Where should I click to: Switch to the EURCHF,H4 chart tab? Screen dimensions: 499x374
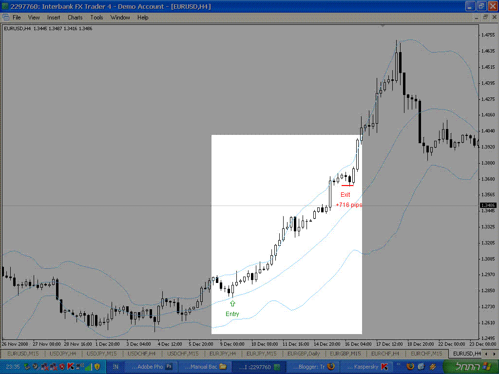pyautogui.click(x=385, y=354)
